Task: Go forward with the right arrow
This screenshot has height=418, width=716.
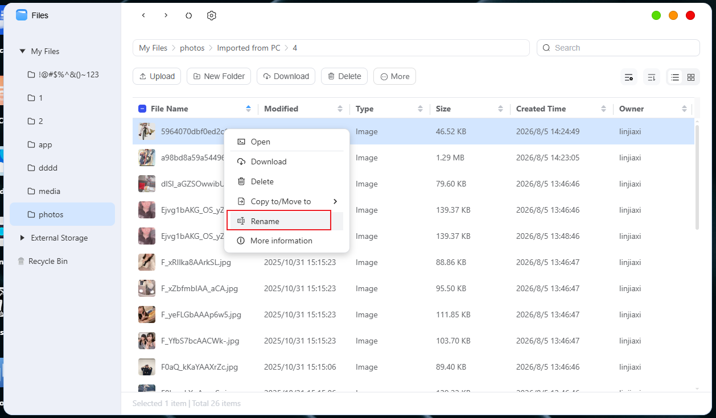Action: click(166, 15)
